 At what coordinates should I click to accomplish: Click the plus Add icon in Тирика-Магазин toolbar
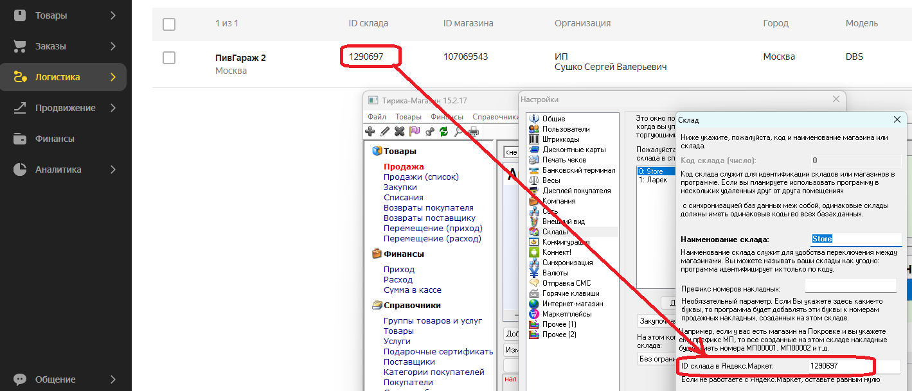click(370, 132)
